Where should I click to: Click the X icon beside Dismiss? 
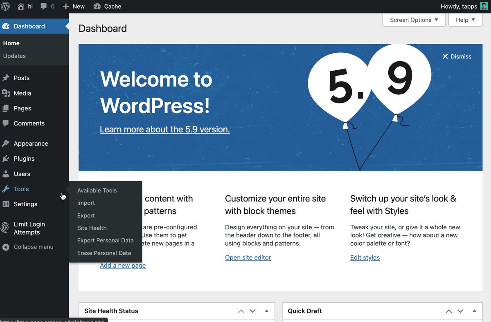click(445, 56)
